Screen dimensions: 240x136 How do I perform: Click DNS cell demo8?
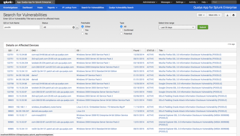tap(35, 79)
